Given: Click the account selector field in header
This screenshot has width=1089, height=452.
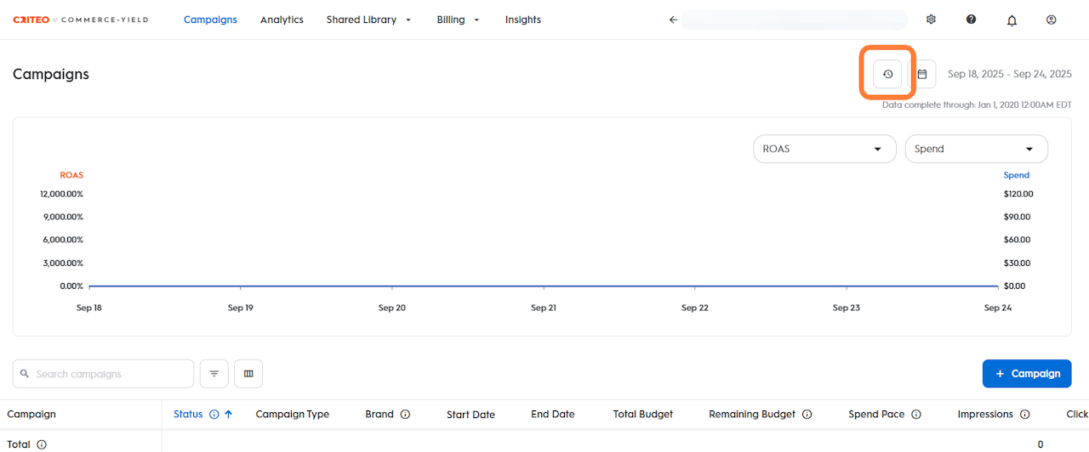Looking at the screenshot, I should coord(795,20).
